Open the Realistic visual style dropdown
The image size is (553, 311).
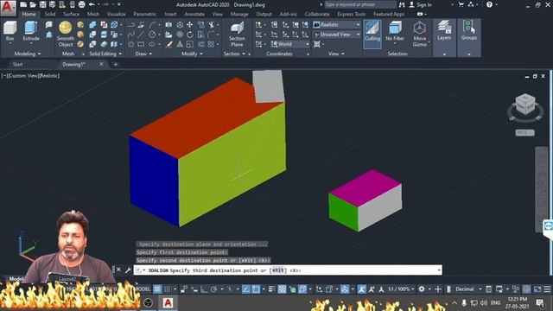337,25
